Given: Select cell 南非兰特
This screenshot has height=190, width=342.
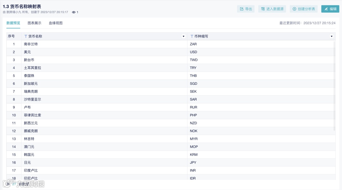Looking at the screenshot, I should (104, 44).
